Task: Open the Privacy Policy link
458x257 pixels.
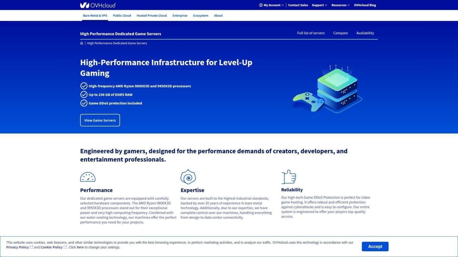Action: pyautogui.click(x=18, y=247)
